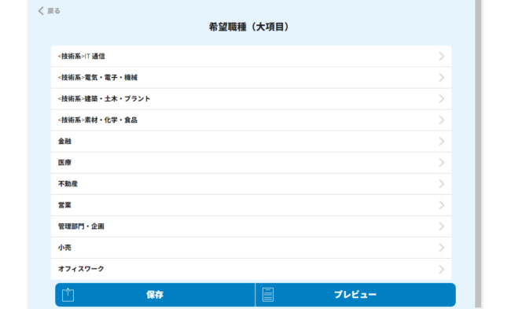Expand chevron for <技術系>素材・化学・食品 row
511x309 pixels.
(442, 120)
